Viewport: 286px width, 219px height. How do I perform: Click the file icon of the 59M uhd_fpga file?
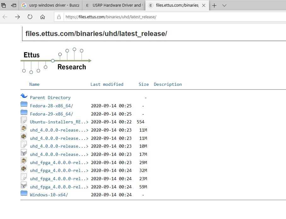point(24,185)
